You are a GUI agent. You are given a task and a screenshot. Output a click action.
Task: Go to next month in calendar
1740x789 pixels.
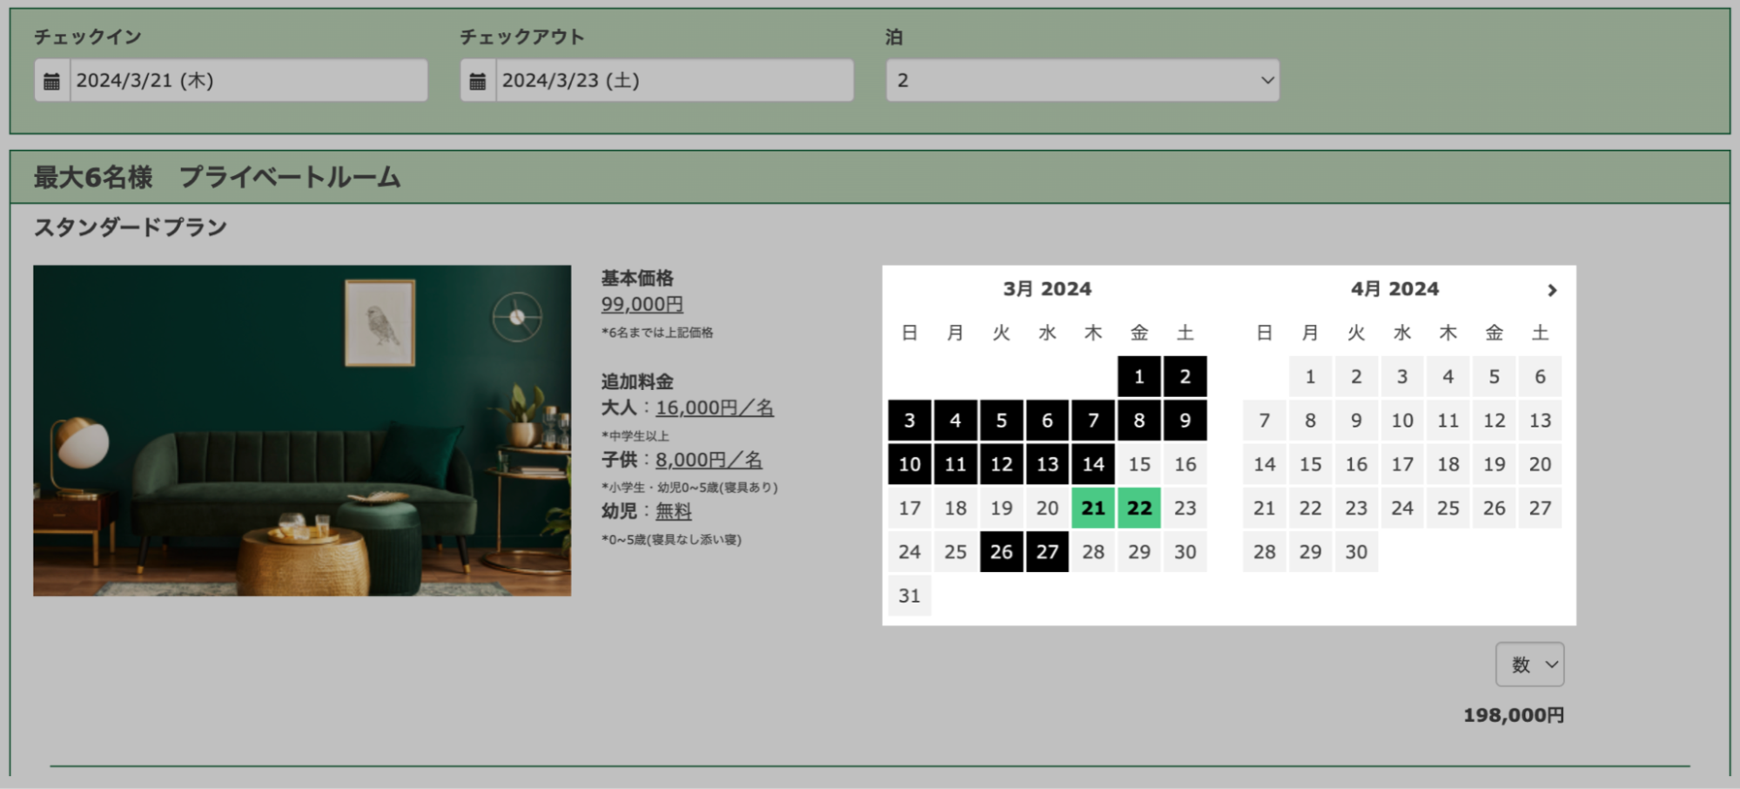pyautogui.click(x=1551, y=290)
